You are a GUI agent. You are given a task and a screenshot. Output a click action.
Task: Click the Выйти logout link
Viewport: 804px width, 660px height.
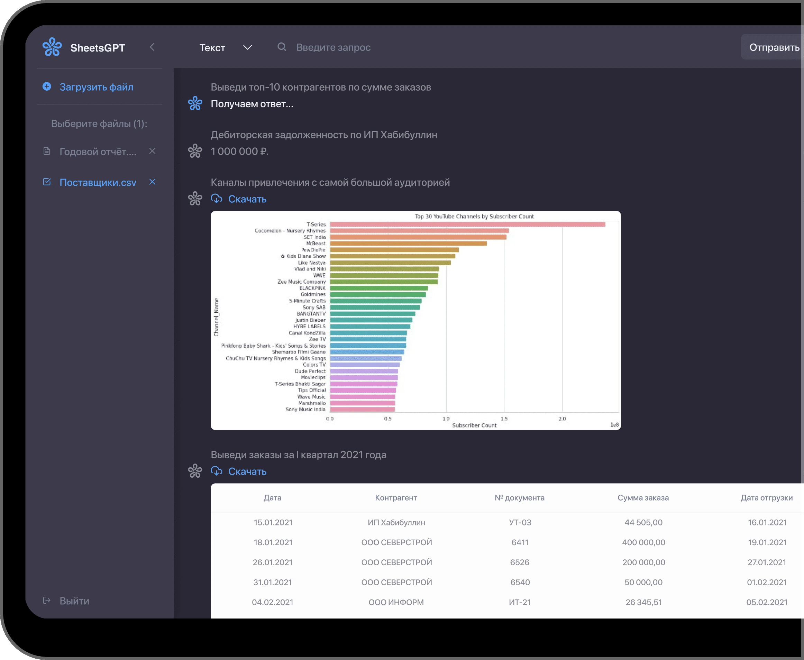[x=74, y=601]
